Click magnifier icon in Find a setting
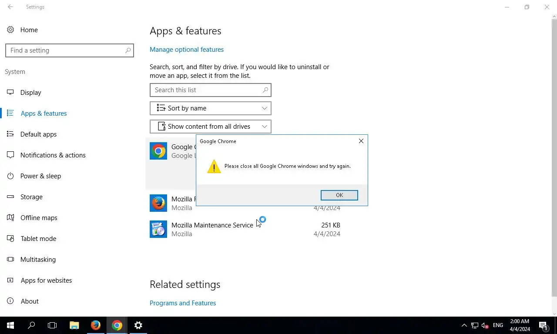This screenshot has width=557, height=334. click(128, 50)
